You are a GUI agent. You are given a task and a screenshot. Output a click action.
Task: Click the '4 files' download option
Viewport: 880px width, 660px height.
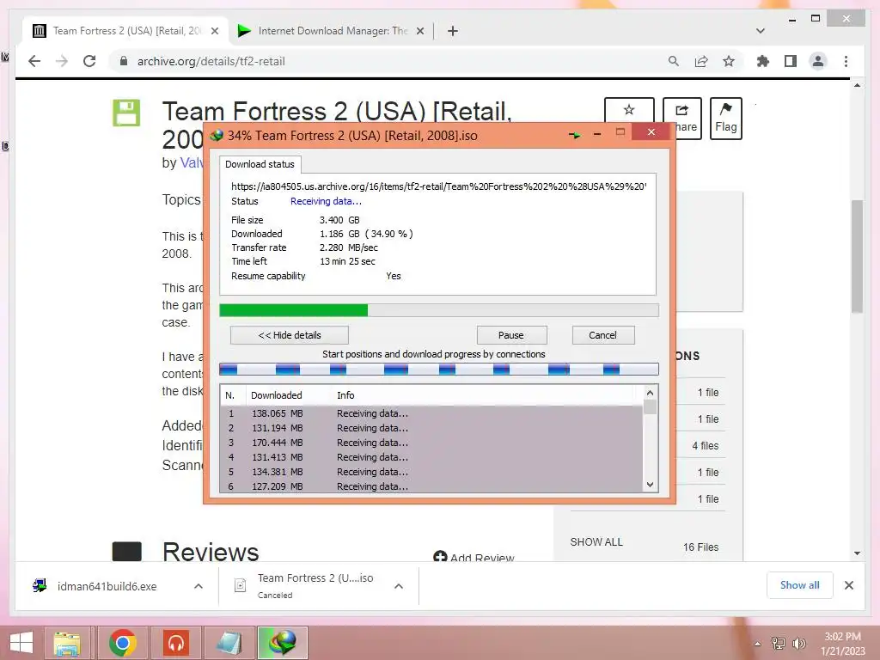tap(706, 446)
